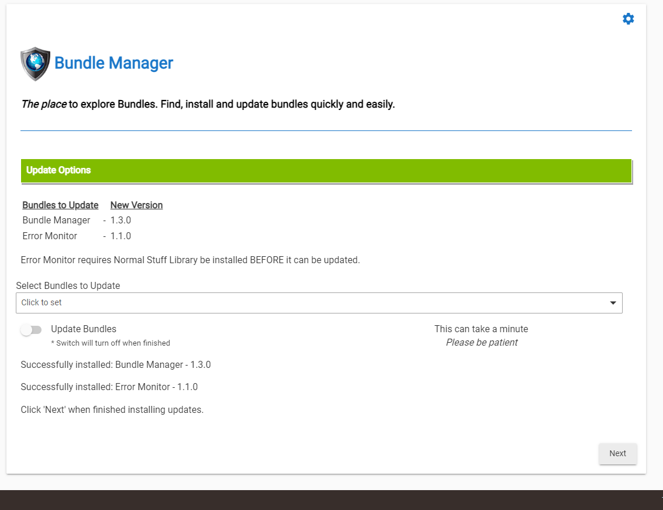Expand the dropdown using its arrow
The height and width of the screenshot is (510, 663).
coord(613,303)
